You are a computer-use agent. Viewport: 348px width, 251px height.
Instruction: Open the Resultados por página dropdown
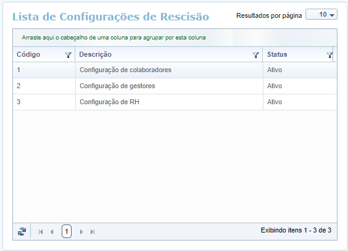[321, 14]
